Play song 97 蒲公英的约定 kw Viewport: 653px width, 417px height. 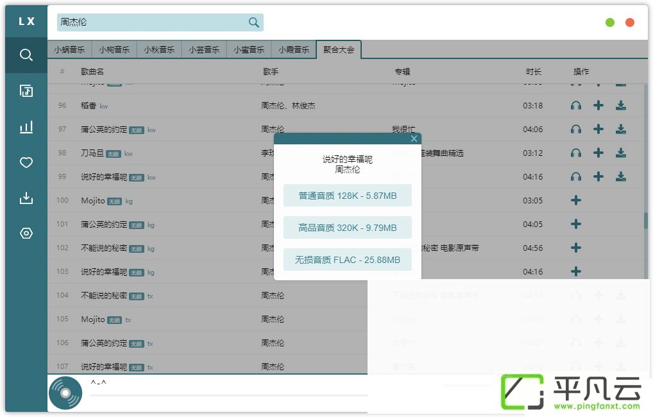(x=576, y=130)
